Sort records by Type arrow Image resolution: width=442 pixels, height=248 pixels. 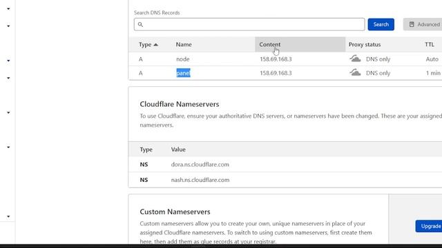(x=156, y=45)
